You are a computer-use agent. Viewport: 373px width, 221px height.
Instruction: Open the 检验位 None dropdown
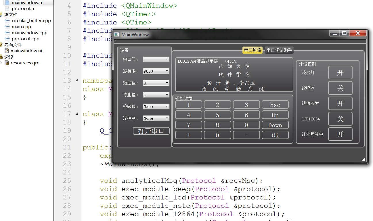coord(156,106)
